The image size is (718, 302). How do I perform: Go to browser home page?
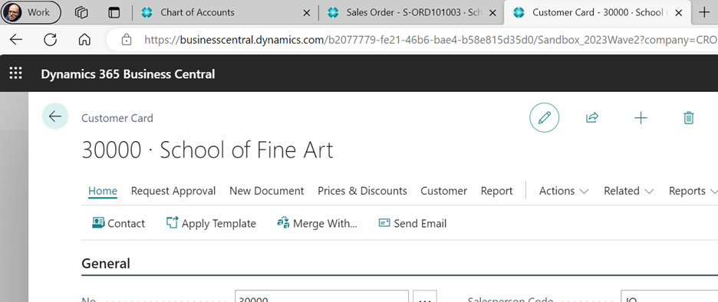84,40
